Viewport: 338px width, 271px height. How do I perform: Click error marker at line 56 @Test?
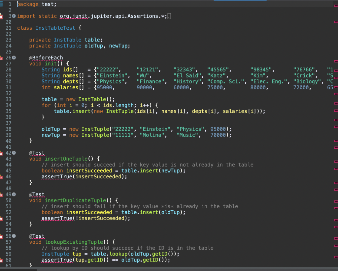coord(1,236)
